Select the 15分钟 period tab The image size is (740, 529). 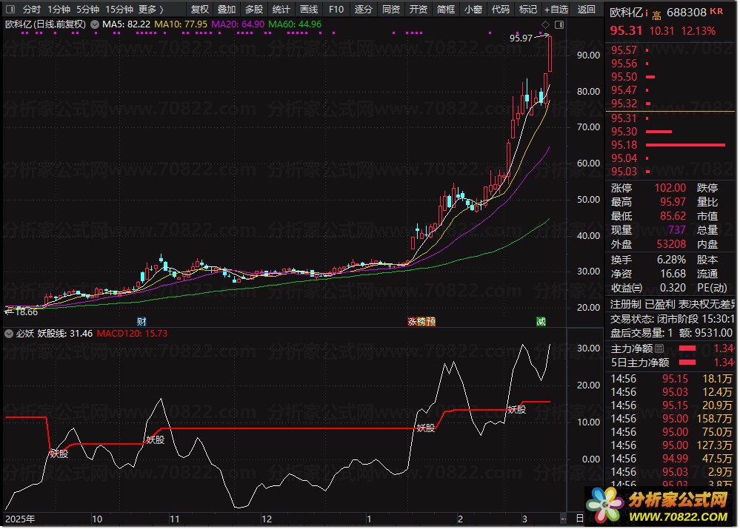[119, 10]
